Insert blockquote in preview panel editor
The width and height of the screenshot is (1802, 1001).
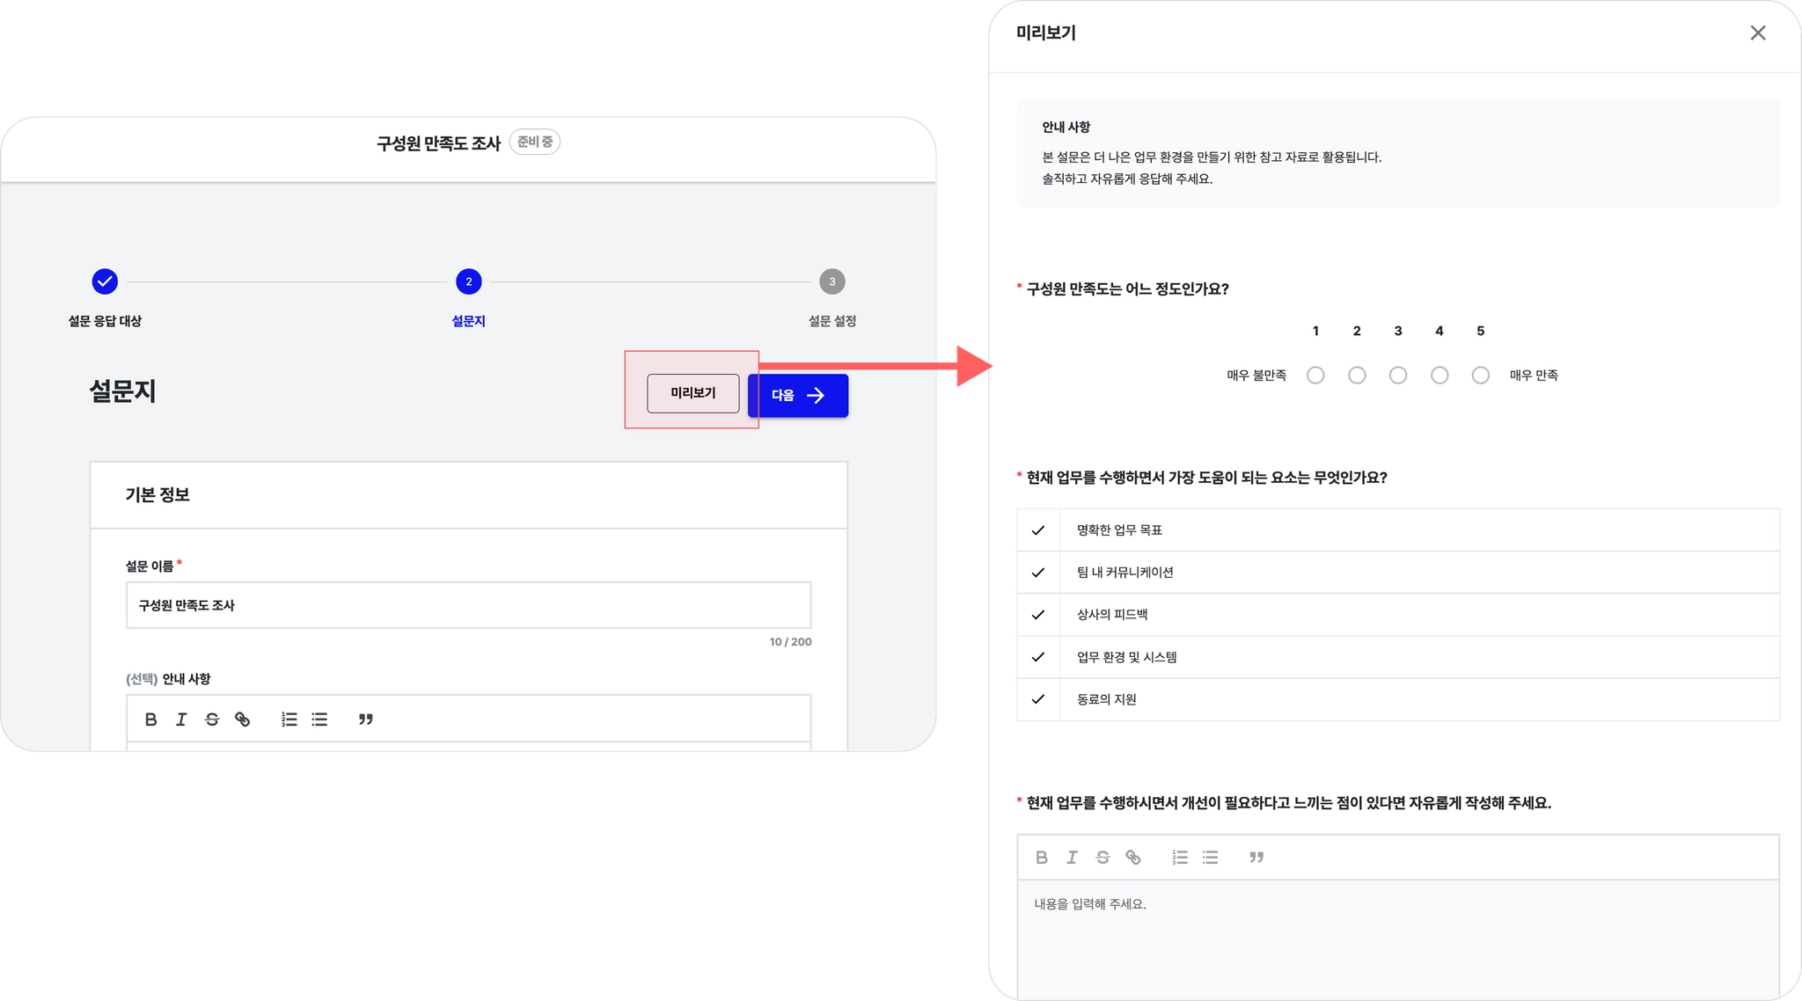(x=1256, y=857)
